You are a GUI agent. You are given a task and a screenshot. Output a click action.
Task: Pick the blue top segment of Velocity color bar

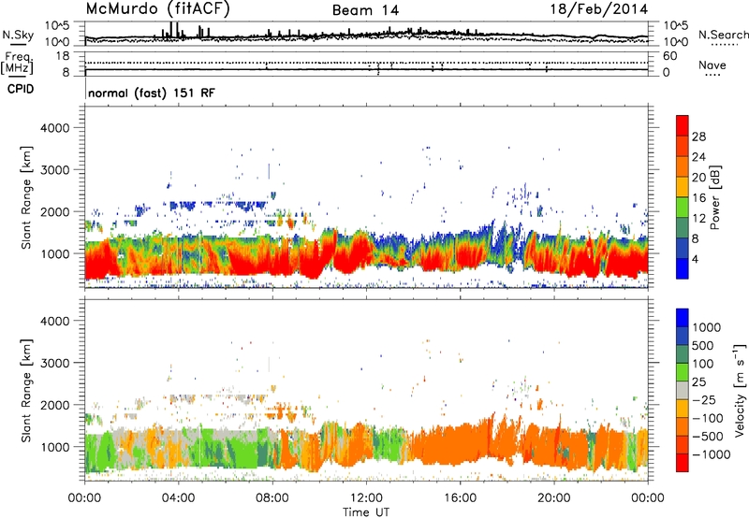coord(683,318)
